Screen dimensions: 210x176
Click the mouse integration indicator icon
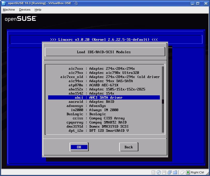[182, 172]
